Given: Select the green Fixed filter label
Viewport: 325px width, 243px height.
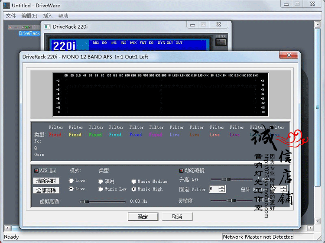Looking at the screenshot, I should point(95,135).
